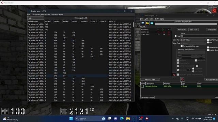Open the D3D menu in Cheat Engine
The image size is (218, 122).
click(157, 19)
